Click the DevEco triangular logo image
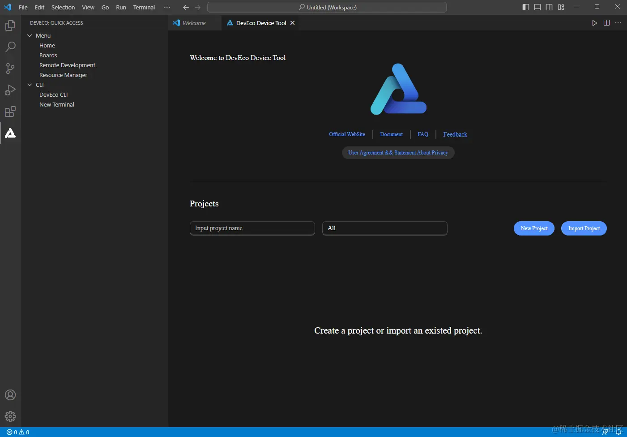 [398, 89]
